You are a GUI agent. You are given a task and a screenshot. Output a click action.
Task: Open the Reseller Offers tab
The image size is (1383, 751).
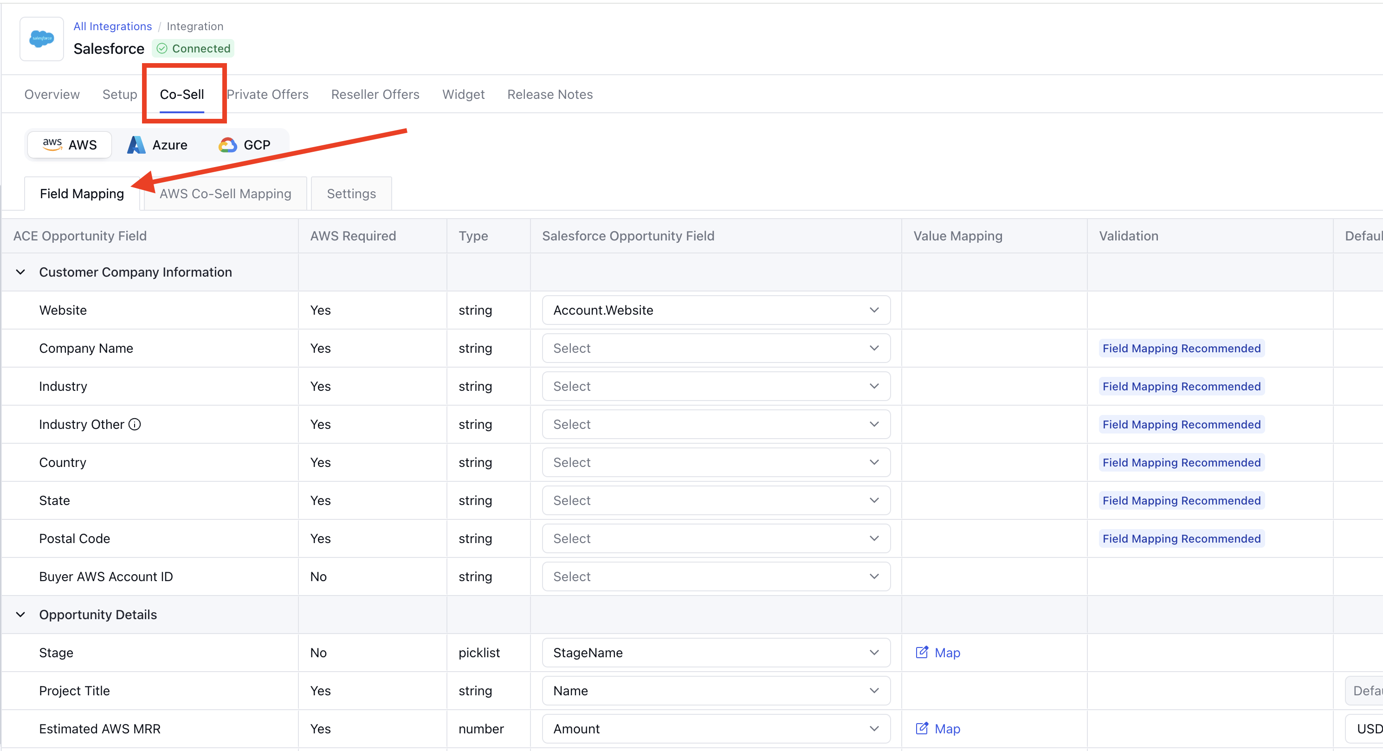click(x=375, y=95)
